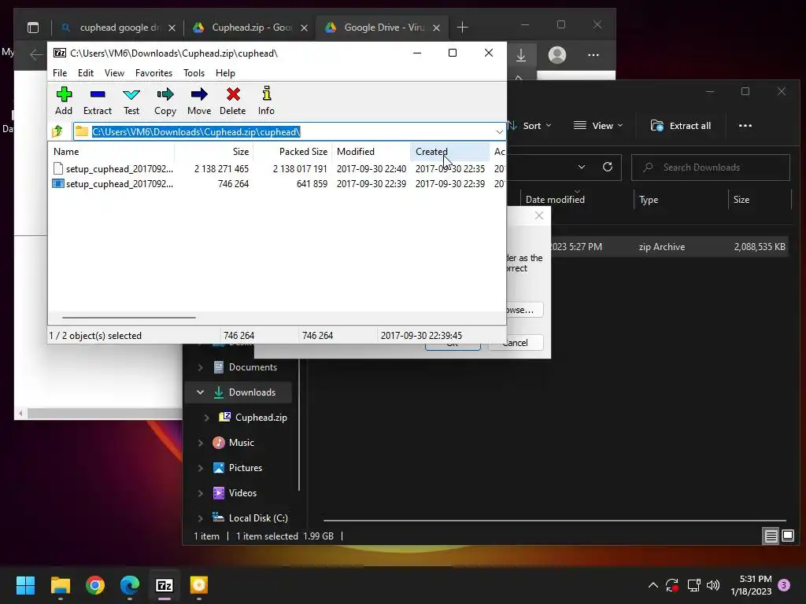Sort by the Modified column header
This screenshot has height=604, width=806.
click(x=372, y=152)
